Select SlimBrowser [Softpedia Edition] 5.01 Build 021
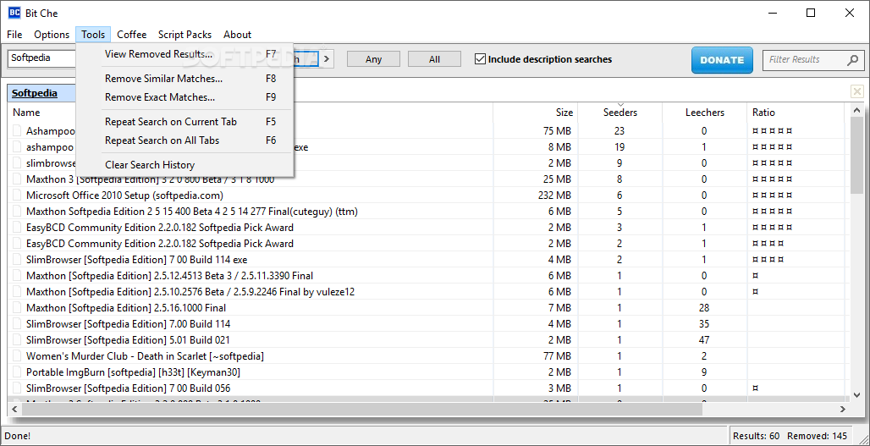Image resolution: width=870 pixels, height=446 pixels. (x=128, y=340)
